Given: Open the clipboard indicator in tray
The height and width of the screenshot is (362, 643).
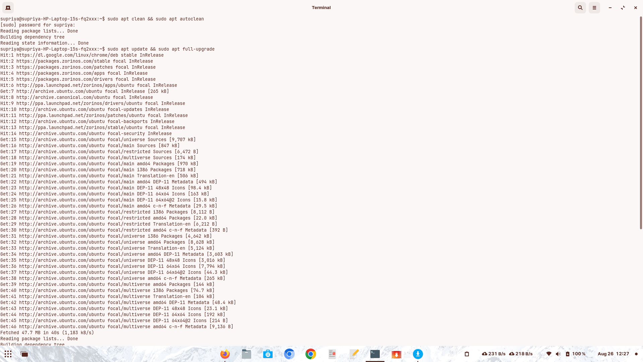Looking at the screenshot, I should point(467,354).
